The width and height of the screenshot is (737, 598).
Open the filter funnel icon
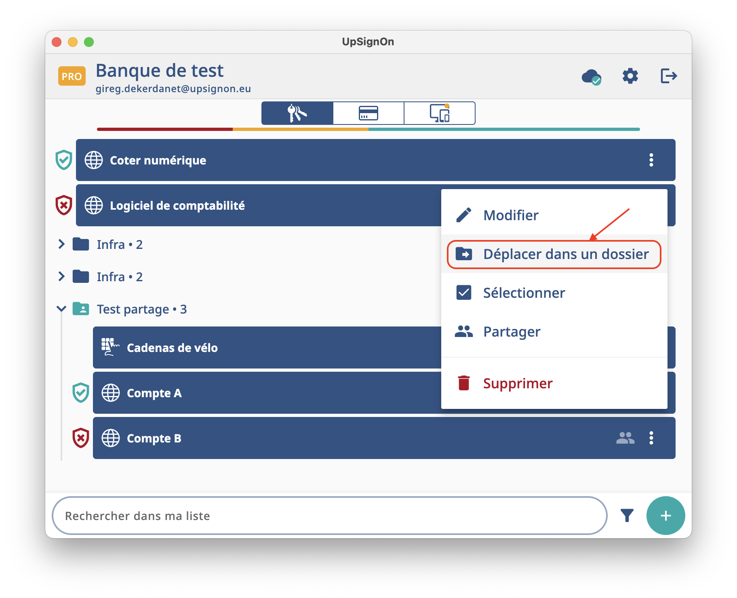pyautogui.click(x=627, y=516)
